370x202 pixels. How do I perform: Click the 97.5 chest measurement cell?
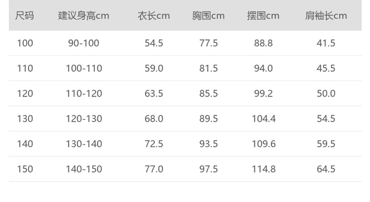[208, 169]
